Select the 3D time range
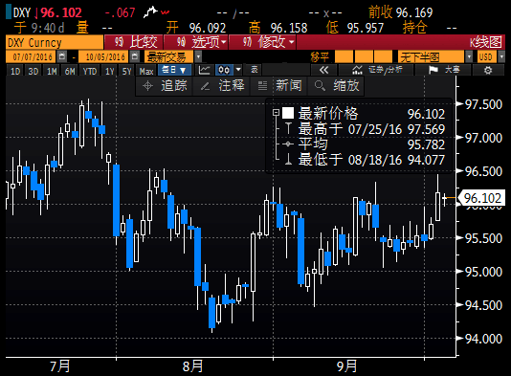This screenshot has height=376, width=511. coord(33,71)
